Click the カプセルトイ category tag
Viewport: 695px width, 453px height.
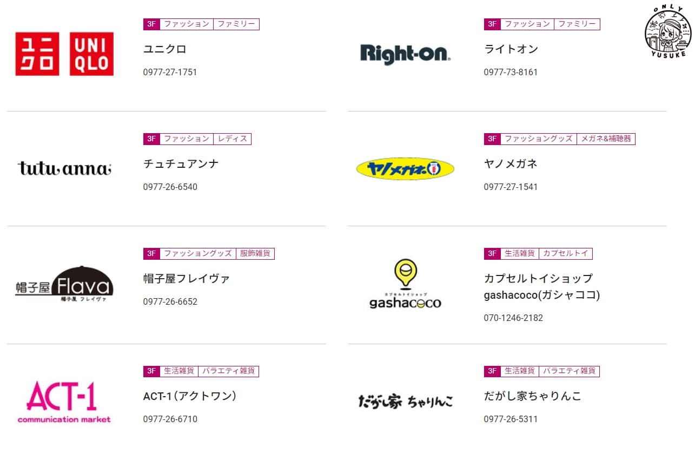tap(565, 253)
